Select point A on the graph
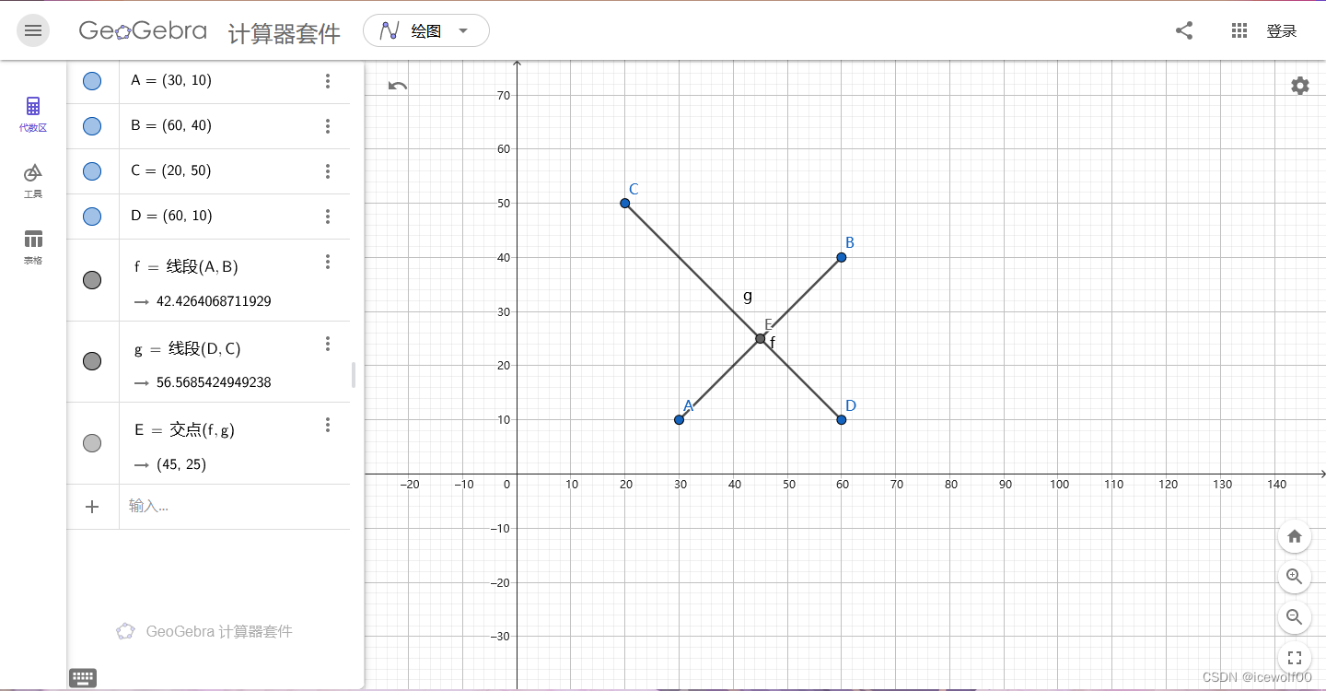The width and height of the screenshot is (1326, 691). 680,420
